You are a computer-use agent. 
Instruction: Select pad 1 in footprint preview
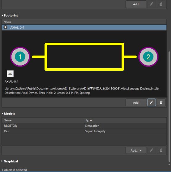tap(20, 57)
